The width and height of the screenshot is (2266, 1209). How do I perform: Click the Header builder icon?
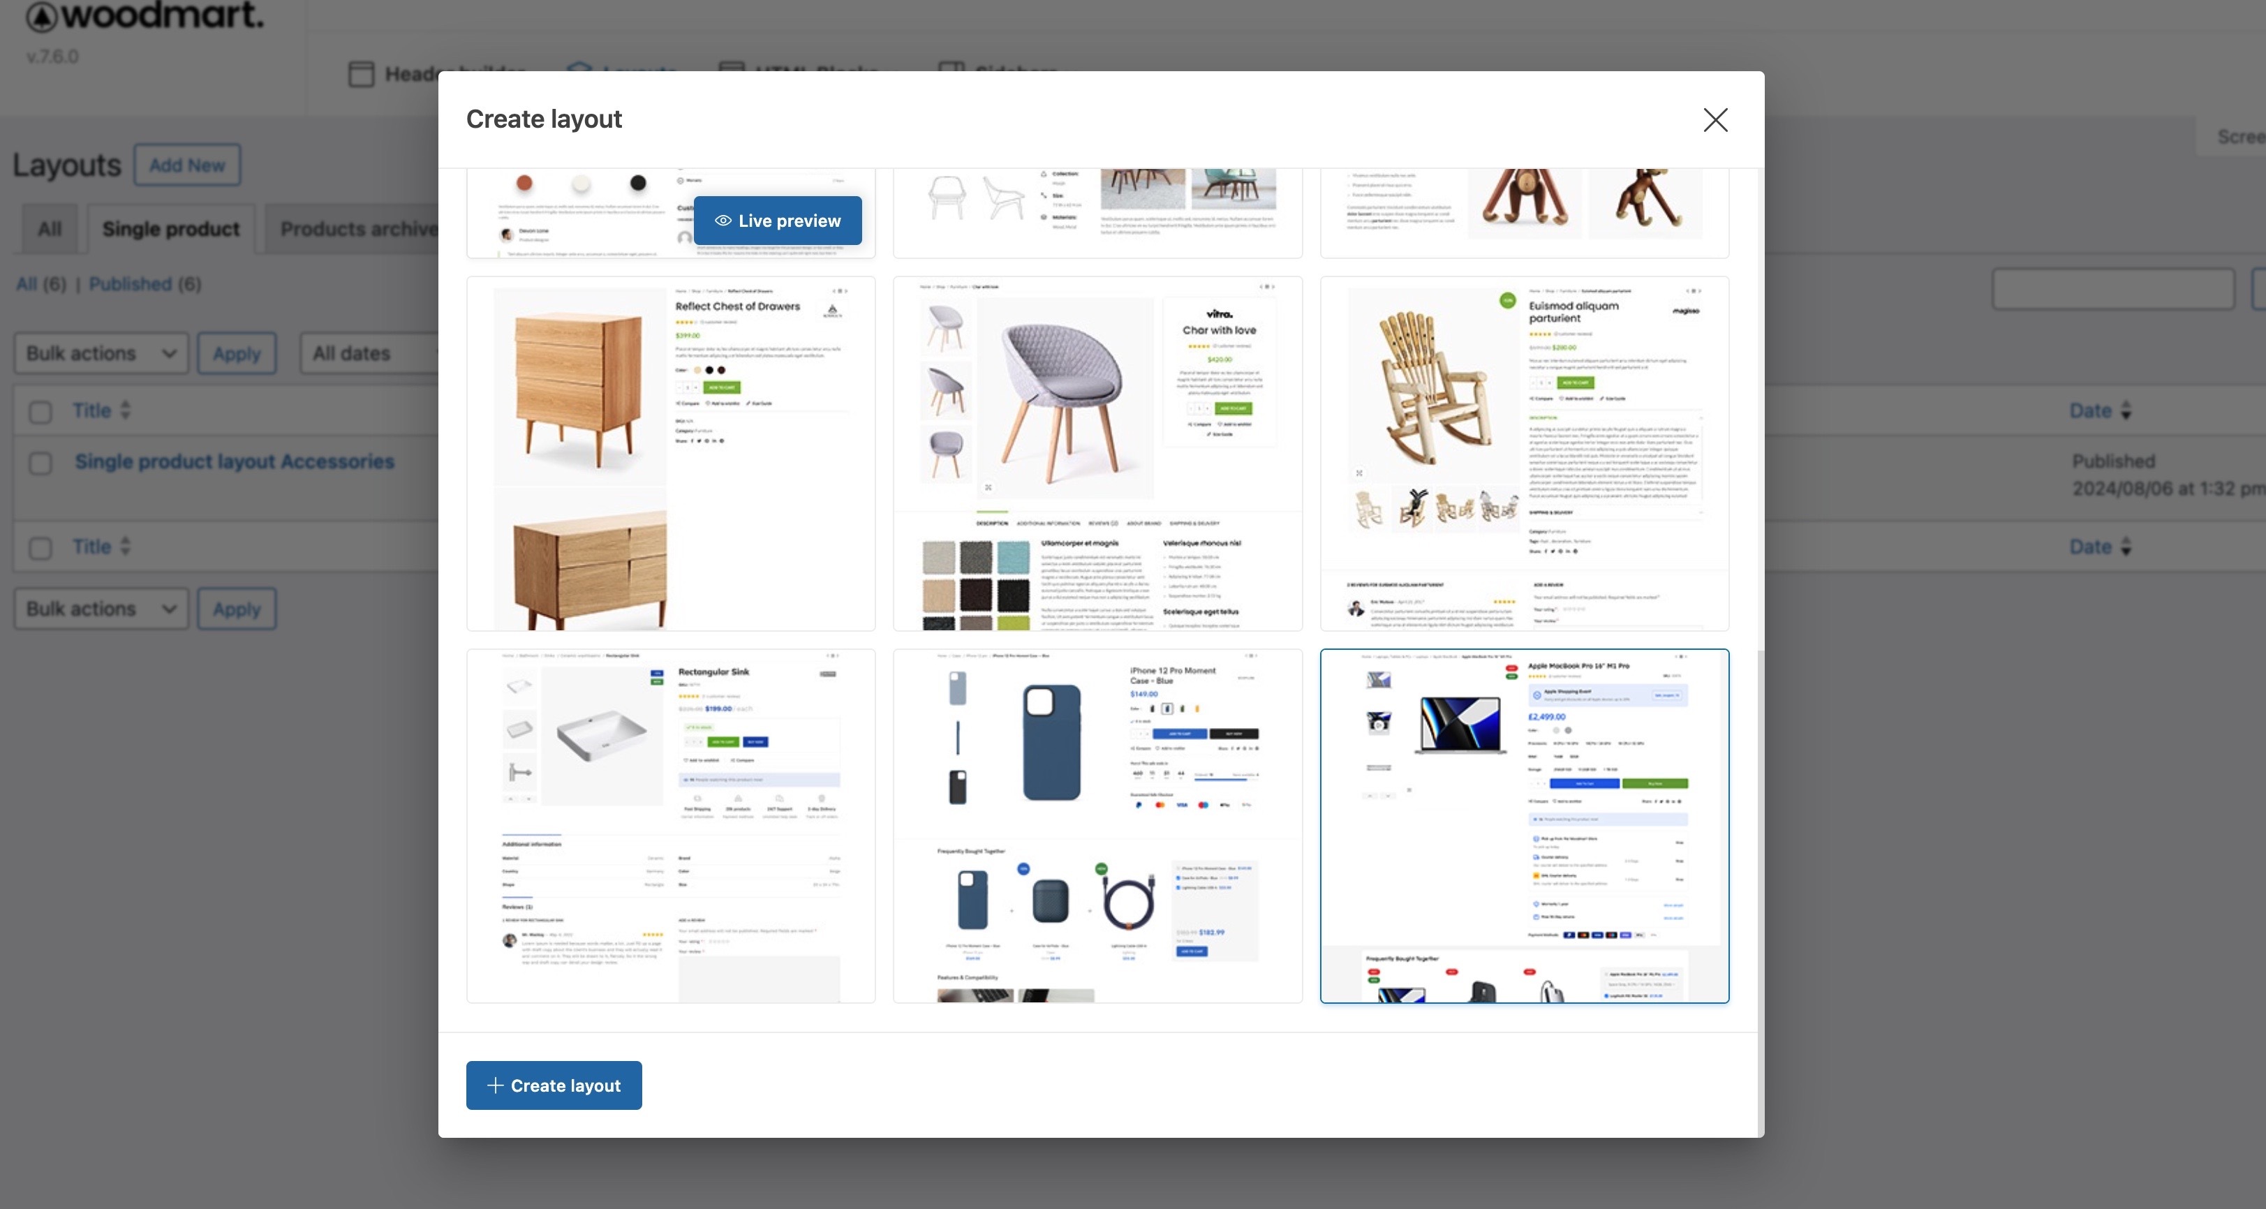coord(361,74)
